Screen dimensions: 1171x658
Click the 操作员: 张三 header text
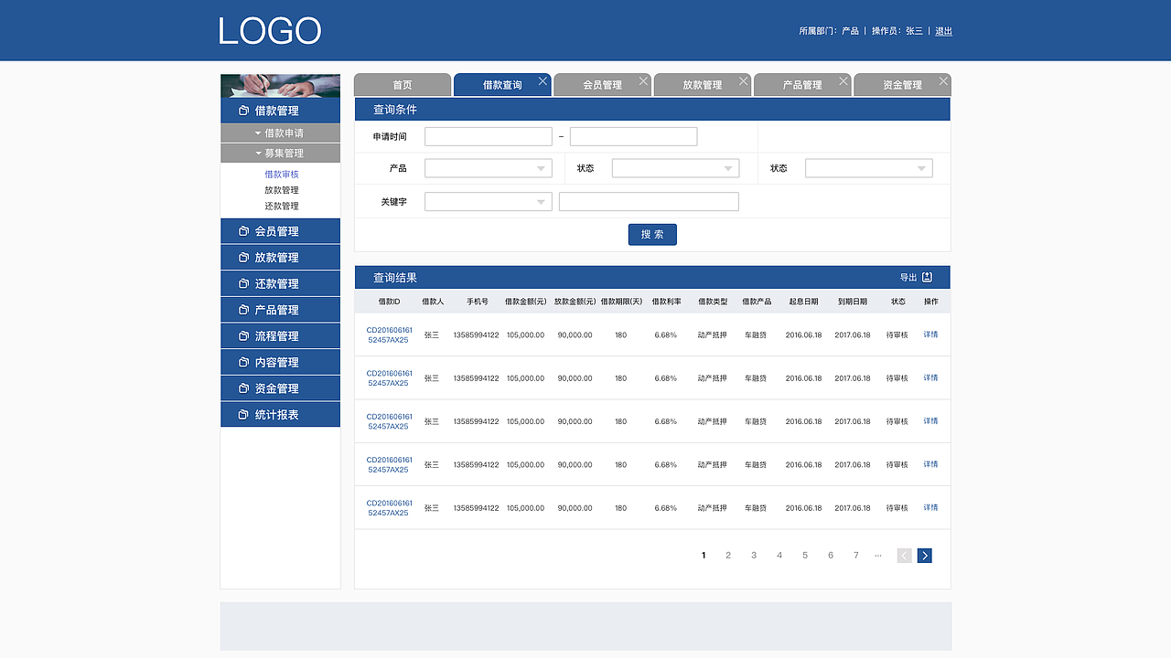(x=897, y=31)
